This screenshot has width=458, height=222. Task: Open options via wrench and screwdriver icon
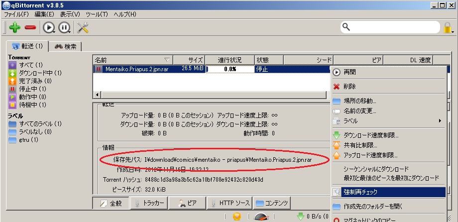point(83,28)
